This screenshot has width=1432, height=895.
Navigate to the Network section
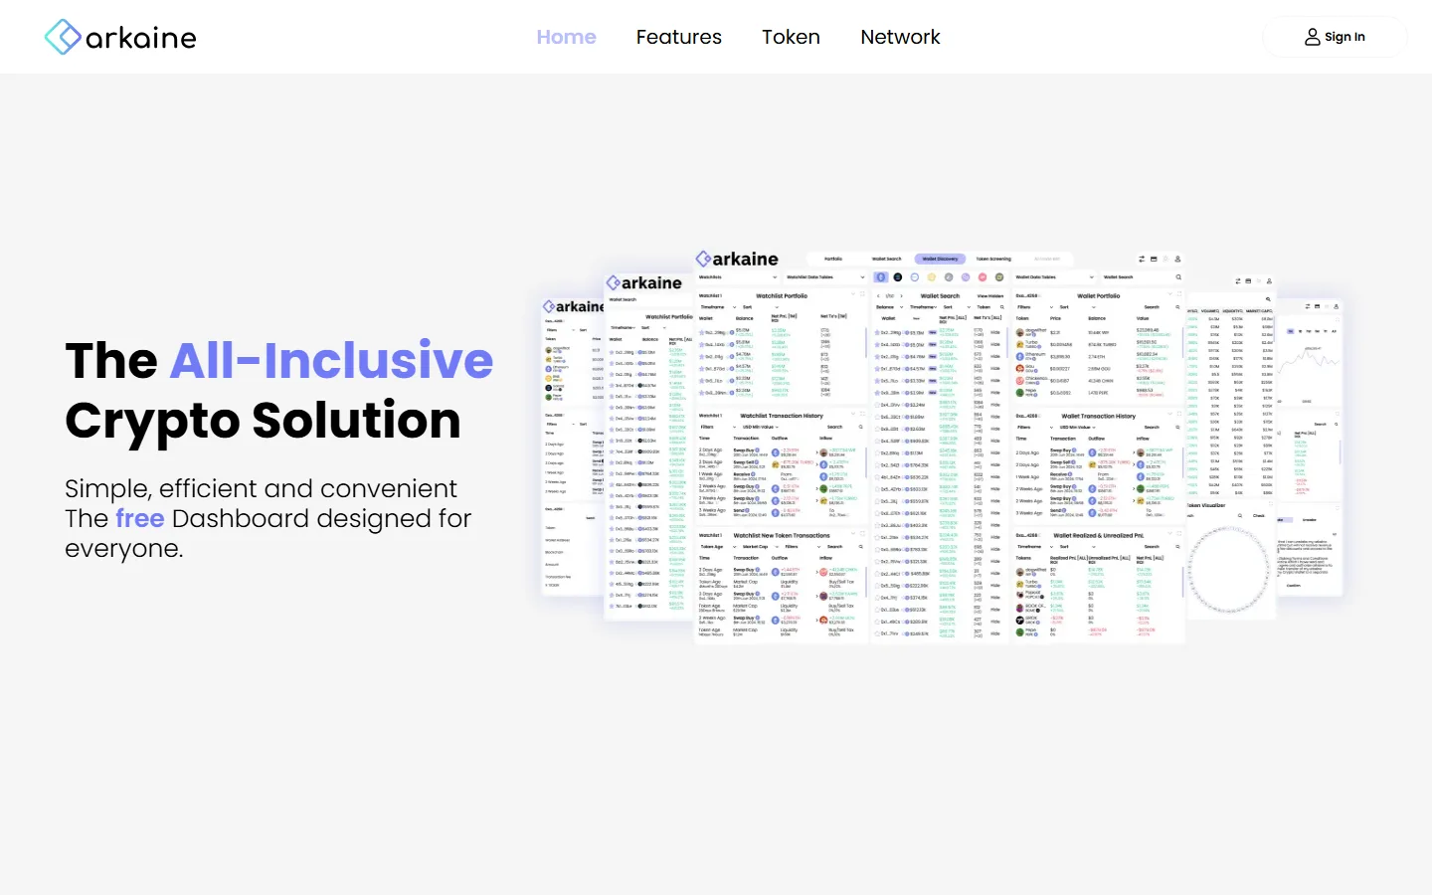(x=900, y=37)
